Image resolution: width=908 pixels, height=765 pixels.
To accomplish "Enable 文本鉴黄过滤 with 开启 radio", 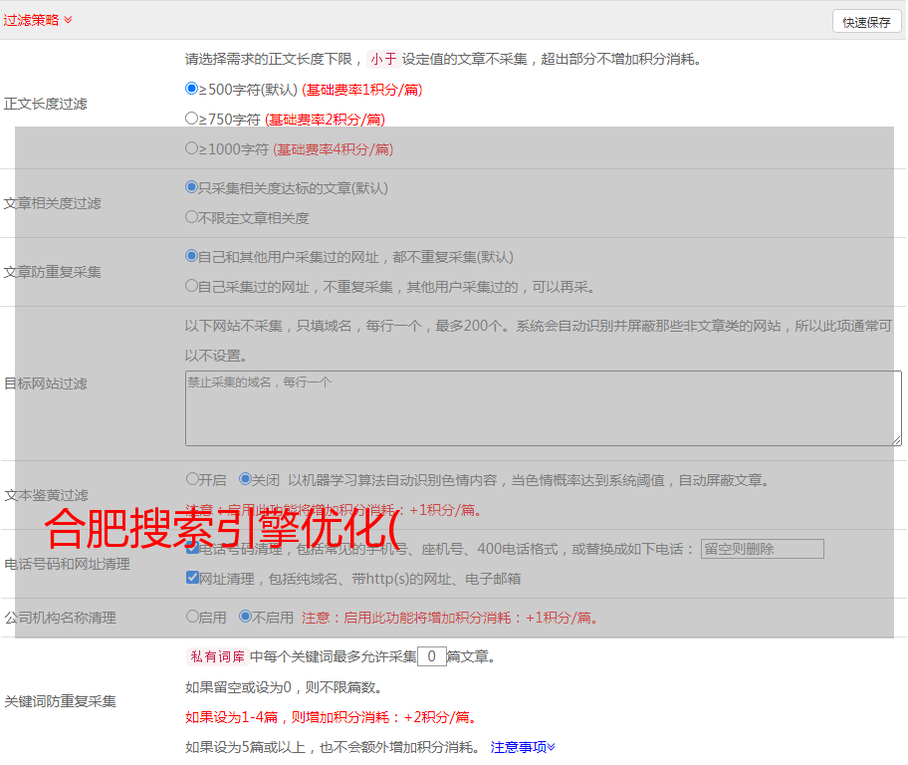I will [192, 479].
